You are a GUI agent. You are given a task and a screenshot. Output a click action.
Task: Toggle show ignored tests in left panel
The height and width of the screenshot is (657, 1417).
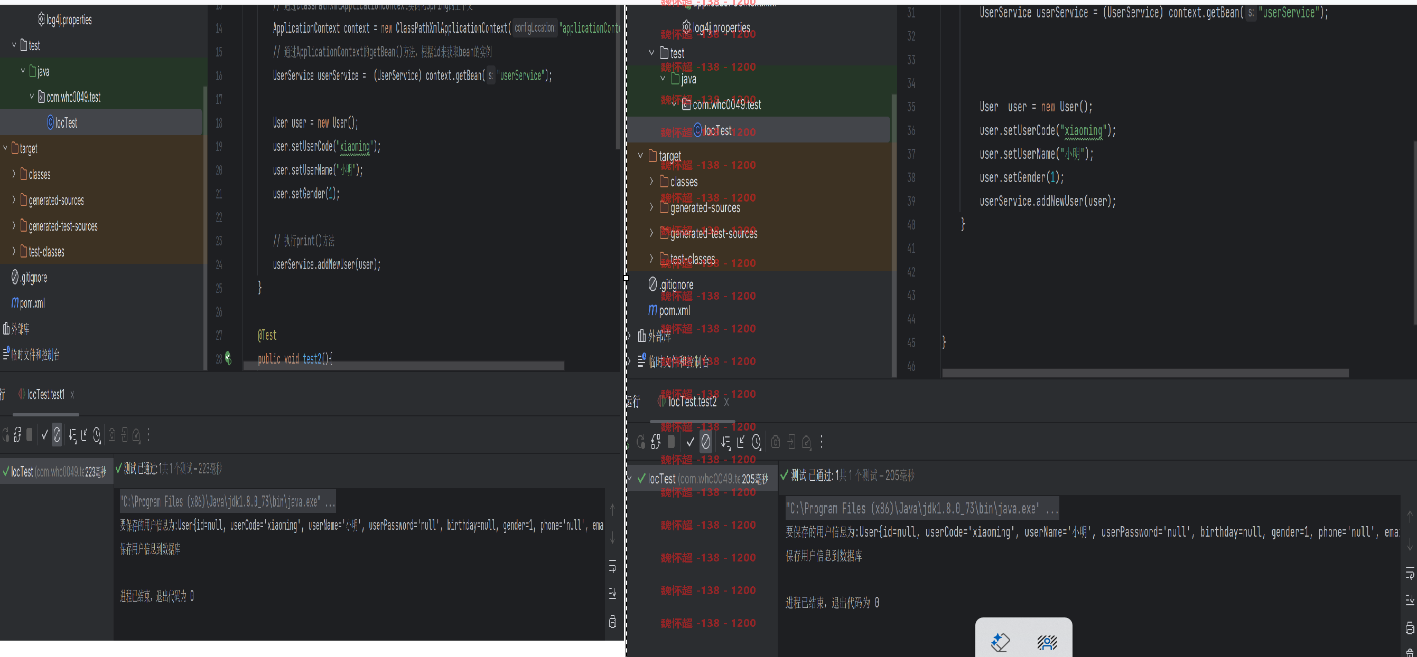coord(57,435)
